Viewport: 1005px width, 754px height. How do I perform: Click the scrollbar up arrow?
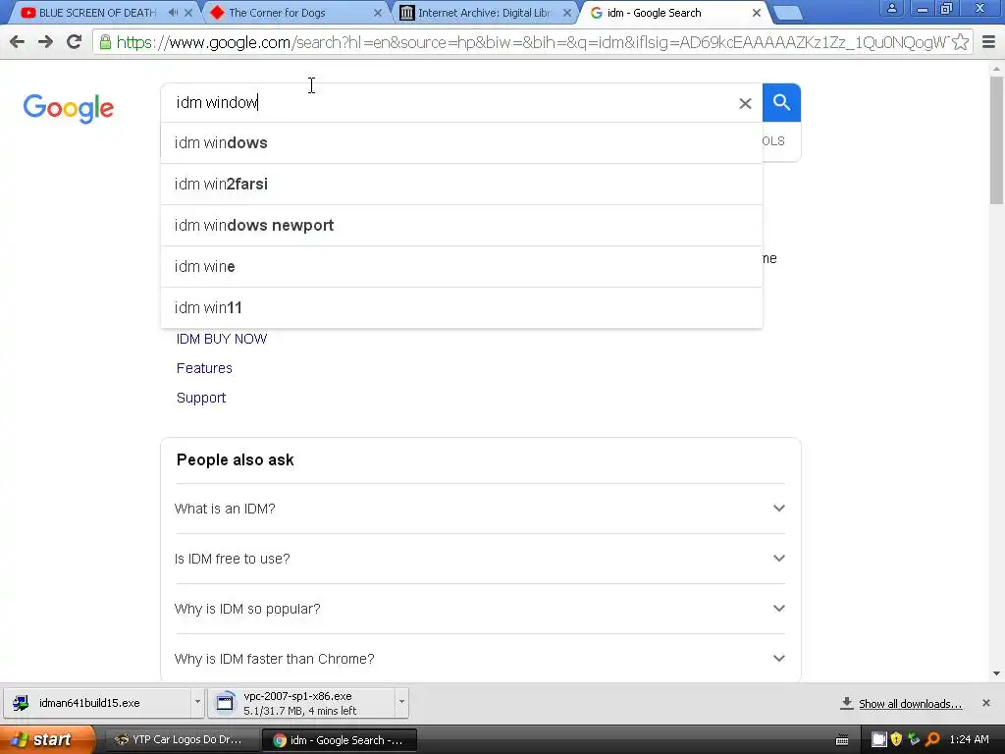point(997,68)
